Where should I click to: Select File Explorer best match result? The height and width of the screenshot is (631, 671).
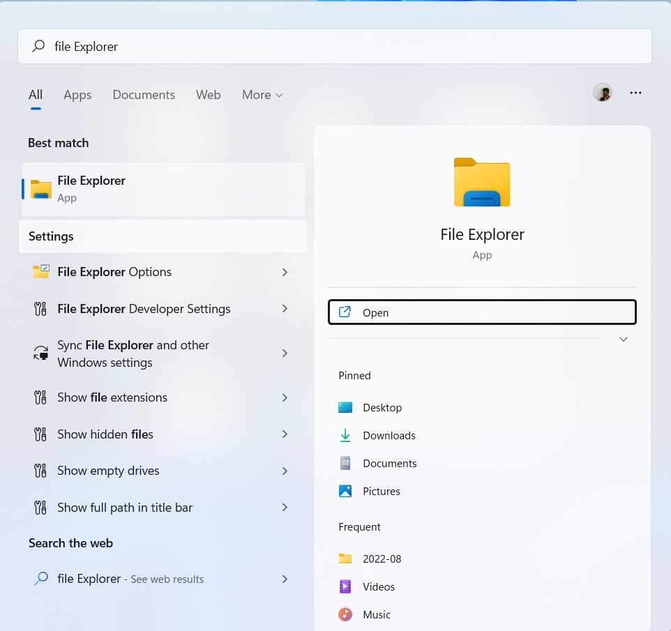[x=163, y=189]
